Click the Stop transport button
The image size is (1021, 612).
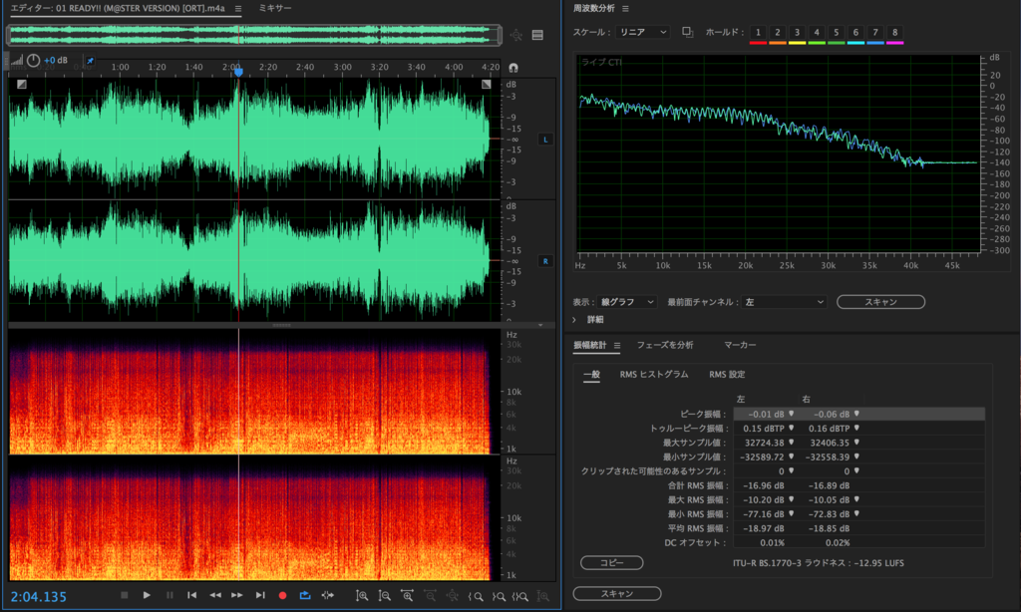point(125,595)
